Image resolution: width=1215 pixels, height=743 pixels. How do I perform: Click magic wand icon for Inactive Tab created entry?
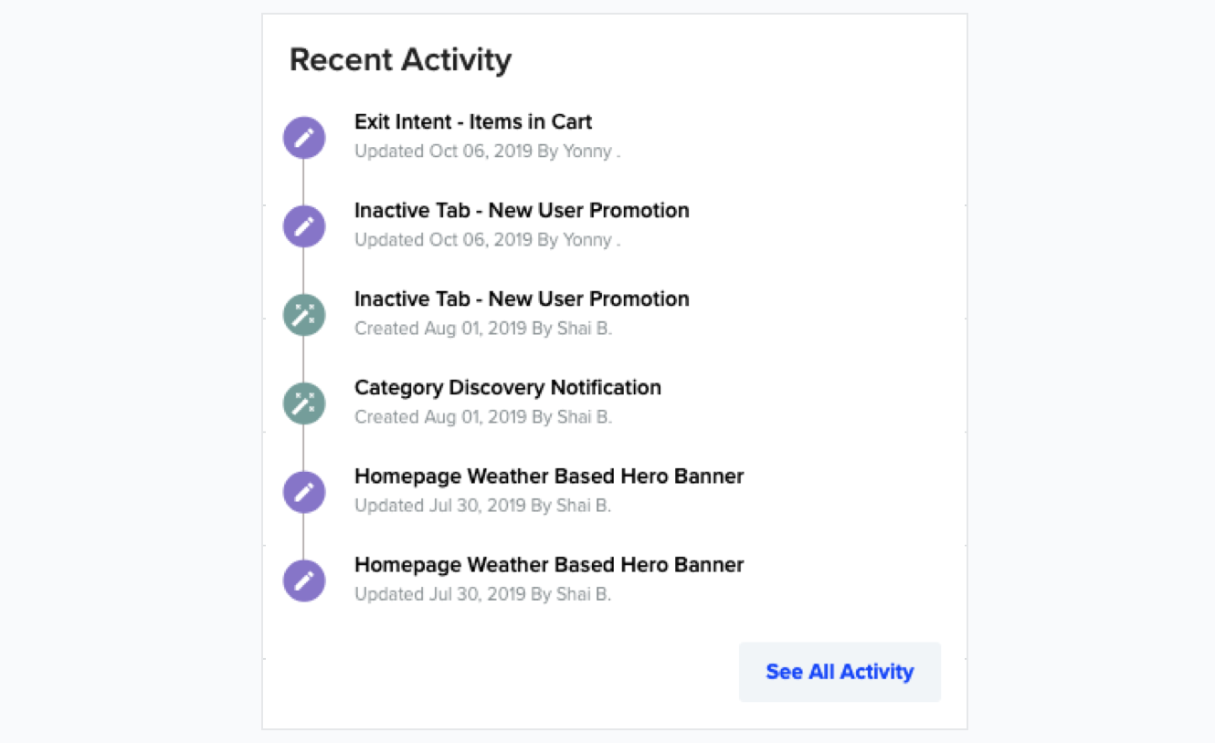304,315
